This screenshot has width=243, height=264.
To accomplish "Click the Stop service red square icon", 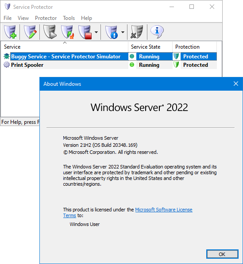I will (x=85, y=32).
